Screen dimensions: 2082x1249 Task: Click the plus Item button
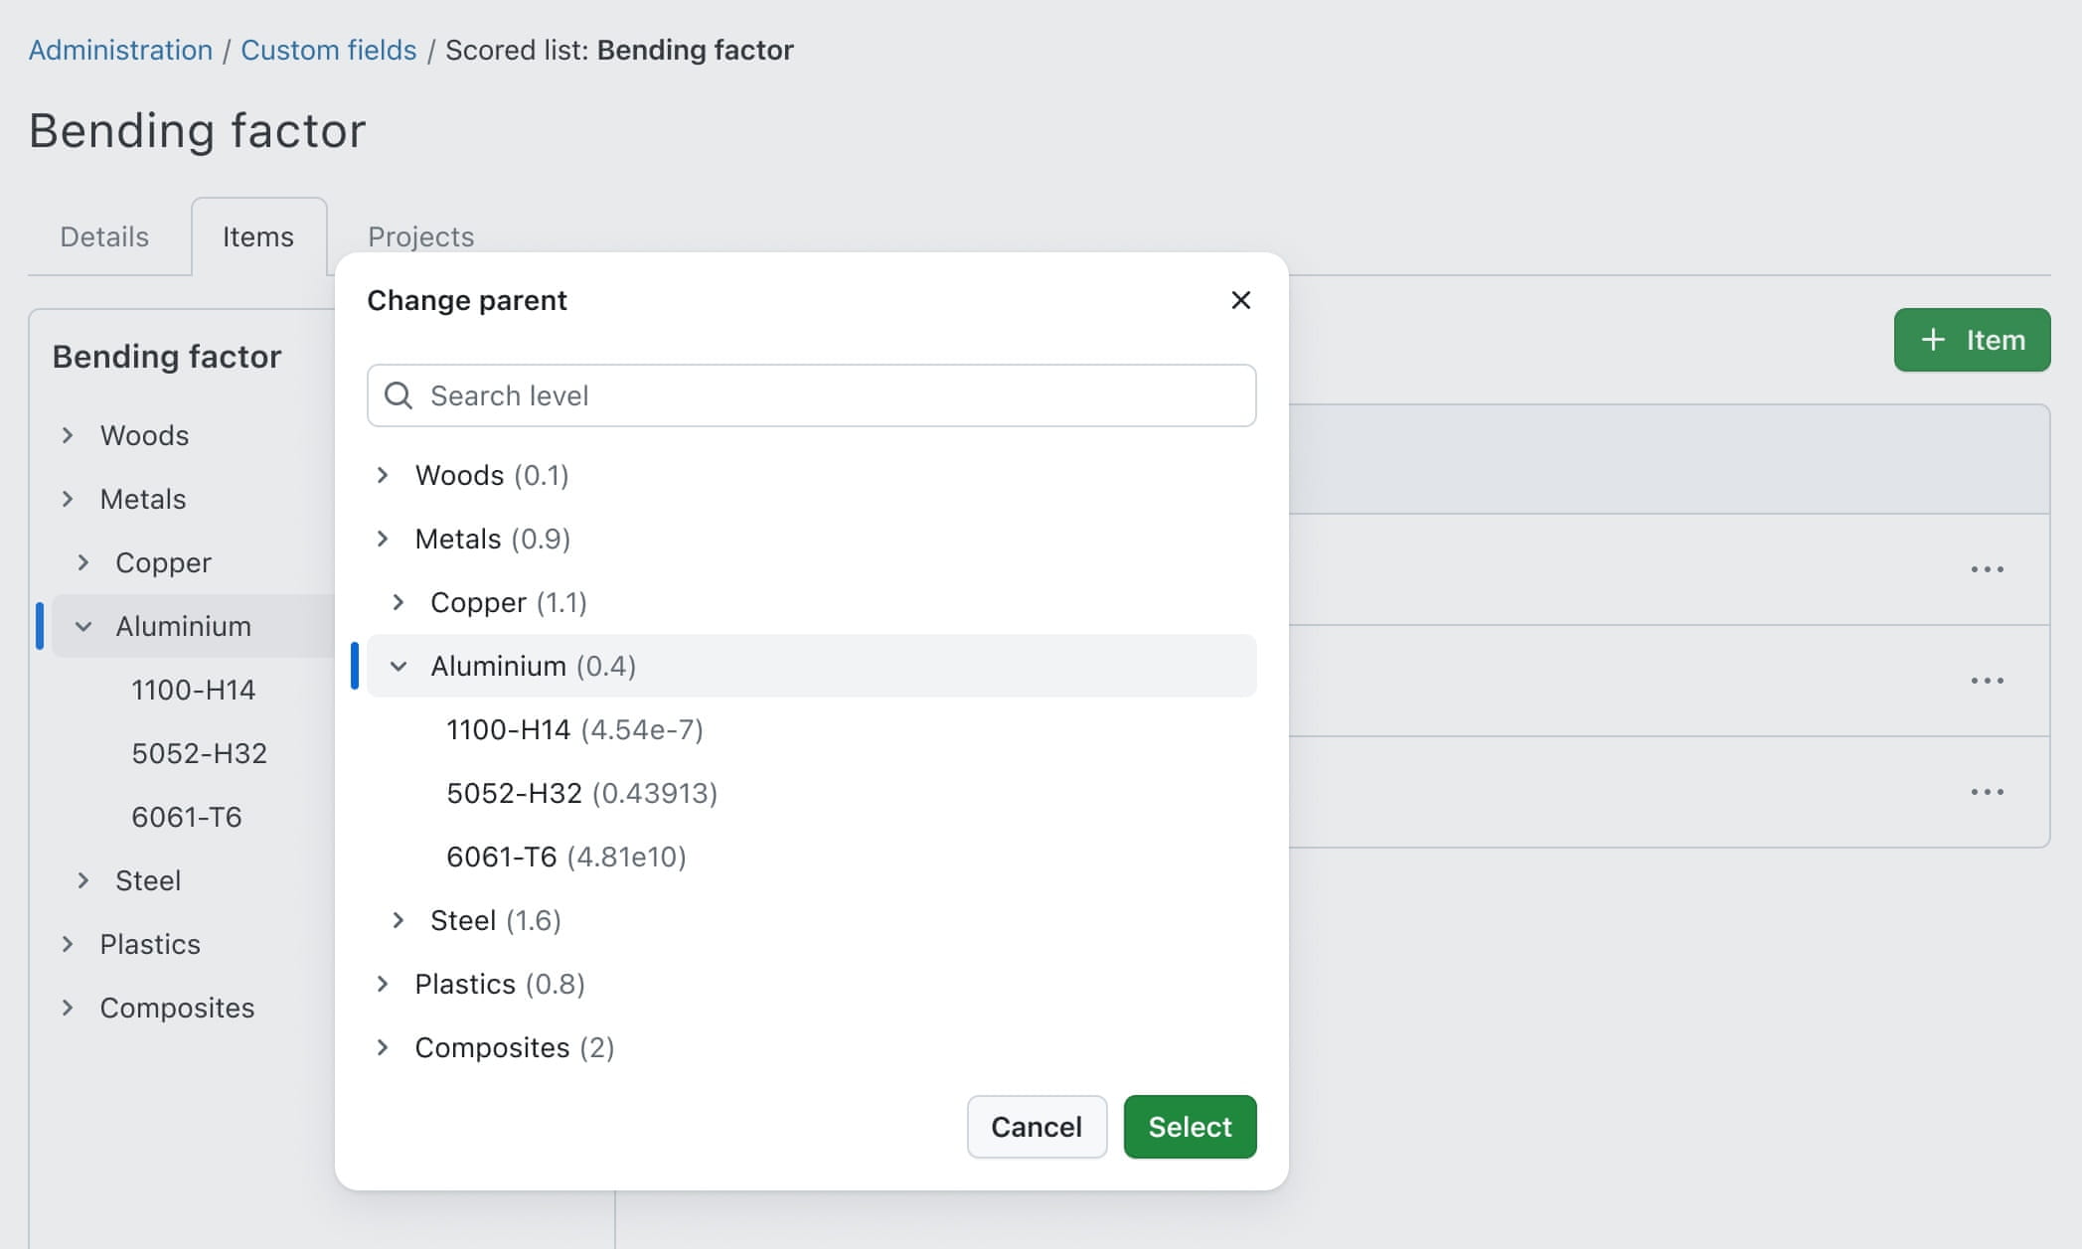click(x=1972, y=340)
